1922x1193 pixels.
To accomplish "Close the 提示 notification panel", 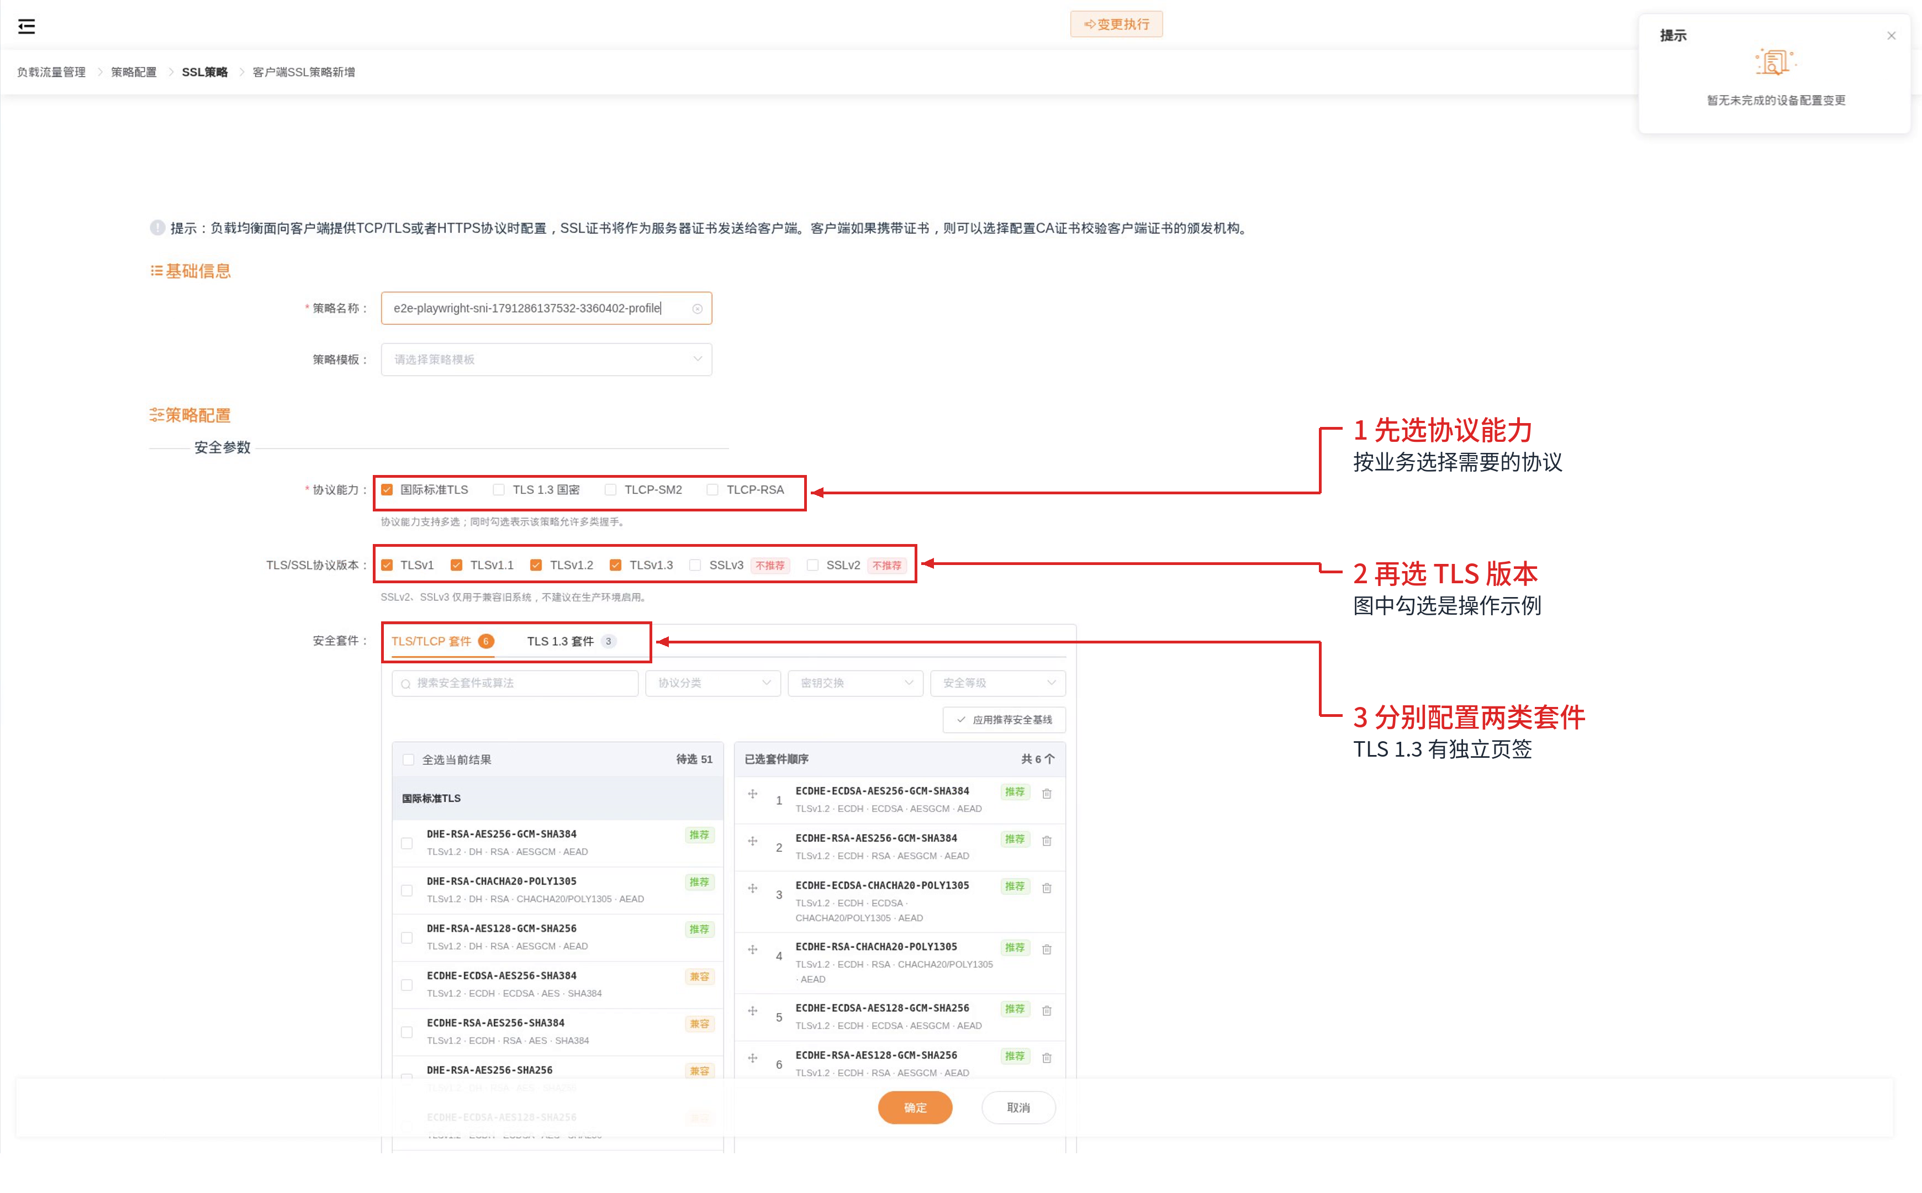I will 1891,35.
